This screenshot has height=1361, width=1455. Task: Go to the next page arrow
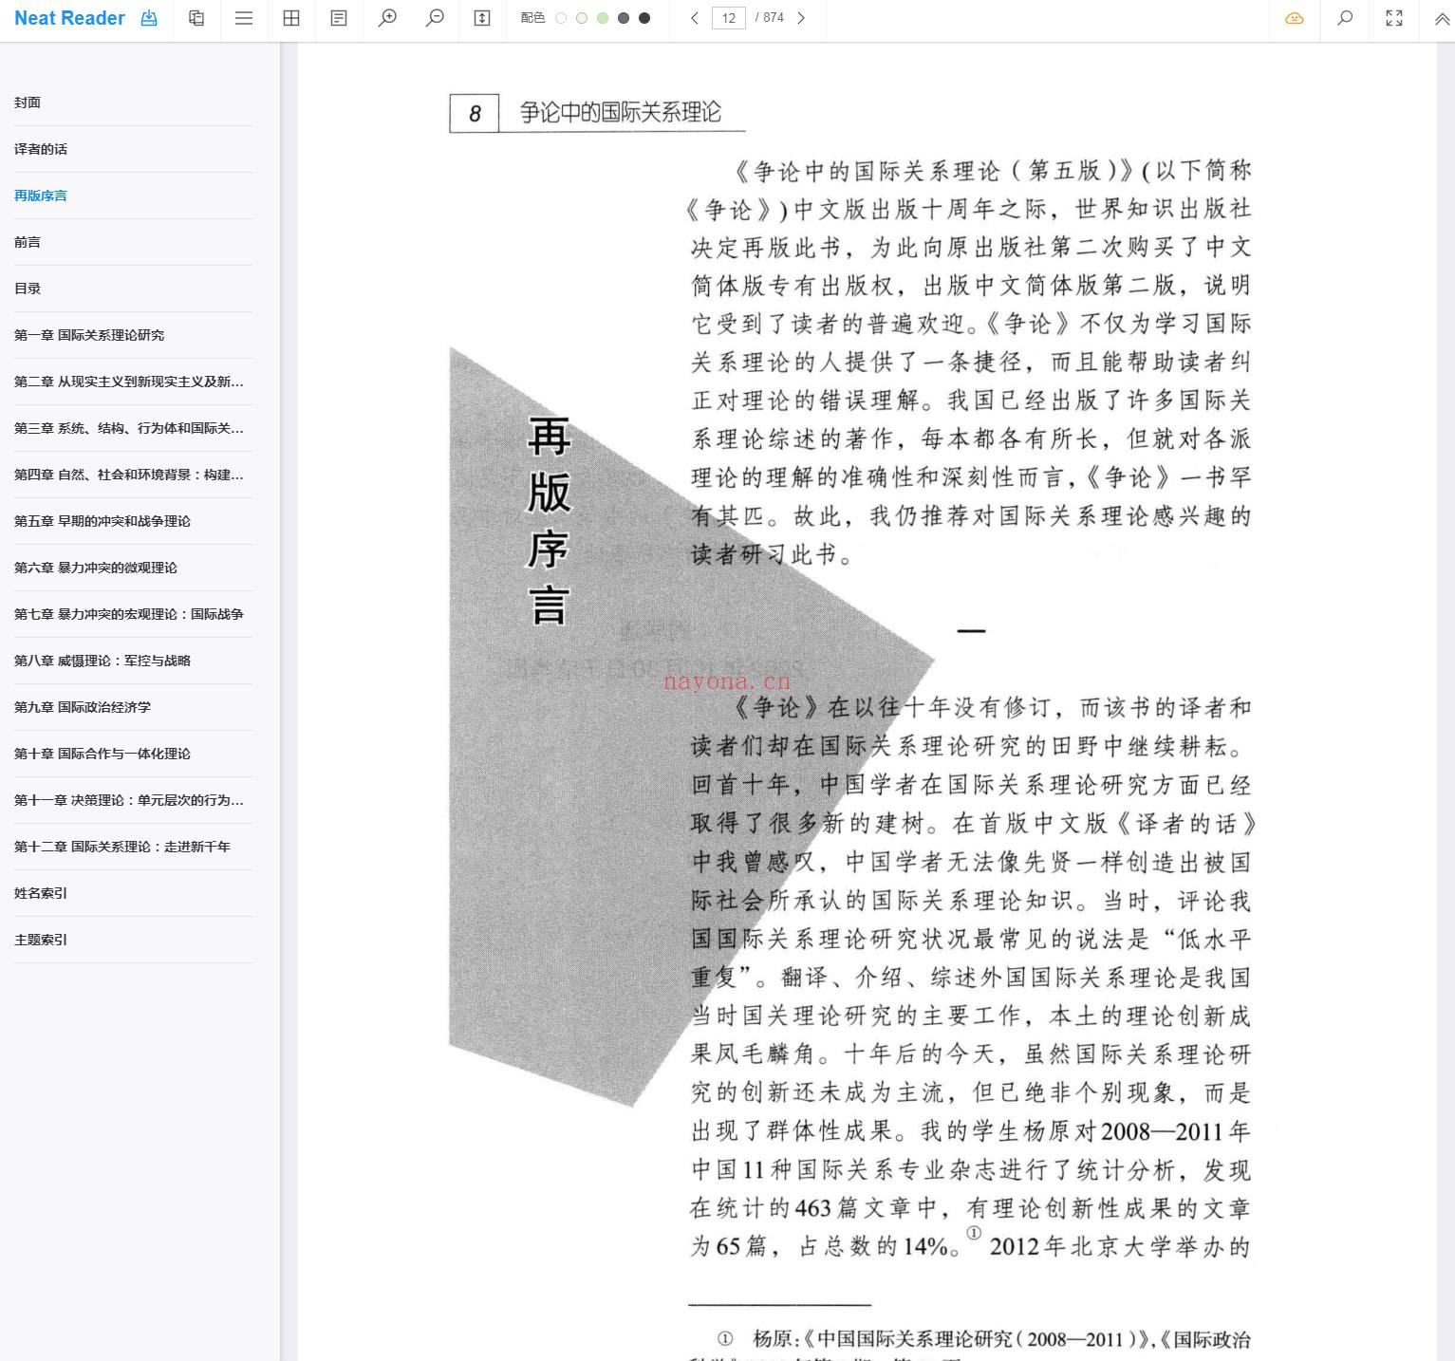pos(801,18)
